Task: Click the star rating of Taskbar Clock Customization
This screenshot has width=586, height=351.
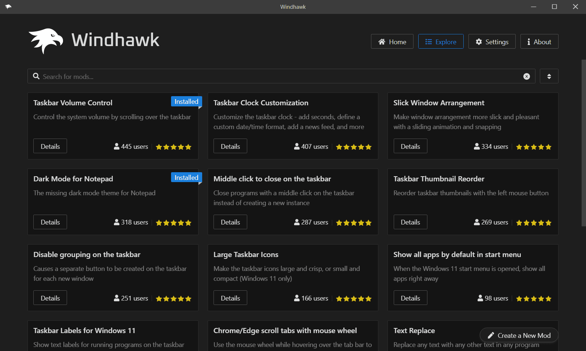Action: tap(354, 147)
